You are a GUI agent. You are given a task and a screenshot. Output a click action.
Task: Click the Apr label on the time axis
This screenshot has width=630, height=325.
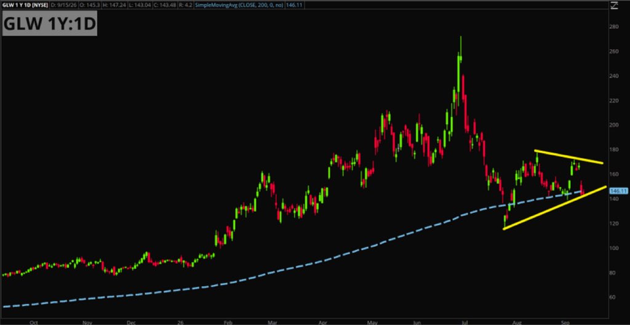[x=324, y=323]
